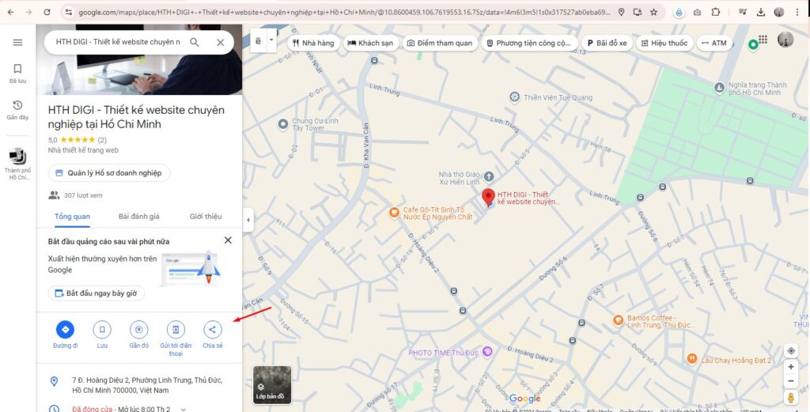The image size is (810, 412).
Task: Click Lẩu Chay Hoàng Đạt 2 marker
Action: (x=692, y=358)
